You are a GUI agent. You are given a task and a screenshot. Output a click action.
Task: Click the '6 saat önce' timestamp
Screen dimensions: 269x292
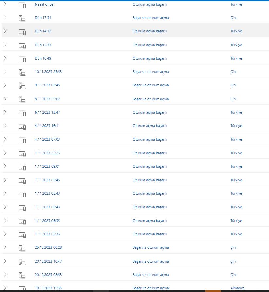[x=44, y=4]
